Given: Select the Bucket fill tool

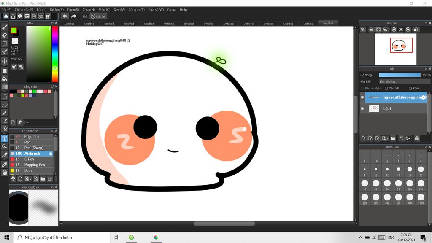Looking at the screenshot, I should [x=5, y=79].
